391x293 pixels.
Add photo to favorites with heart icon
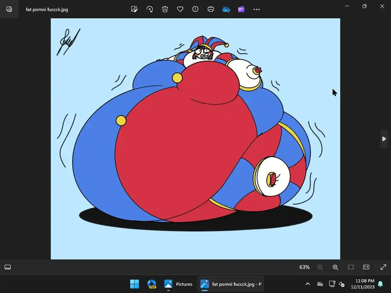(x=180, y=9)
